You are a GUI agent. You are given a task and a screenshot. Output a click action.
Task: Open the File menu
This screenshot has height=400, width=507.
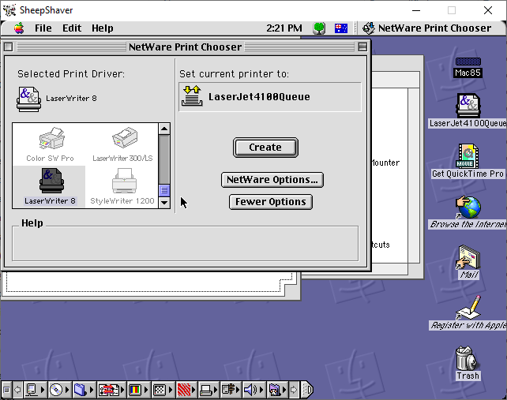point(43,28)
